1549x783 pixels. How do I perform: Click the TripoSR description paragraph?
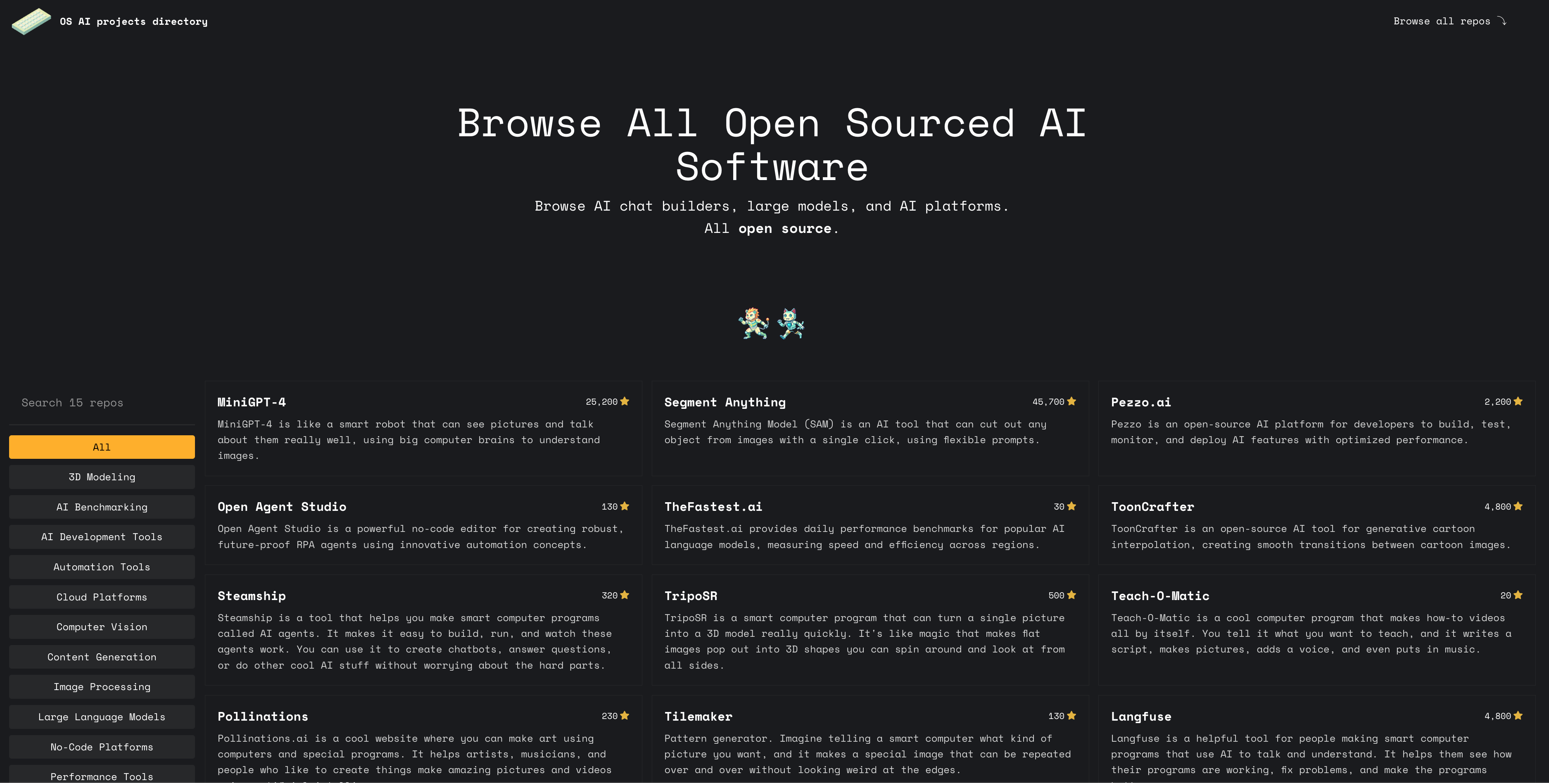865,642
